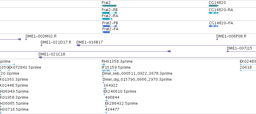Click the DME1-007J15 label
The height and width of the screenshot is (114, 256).
pyautogui.click(x=239, y=48)
